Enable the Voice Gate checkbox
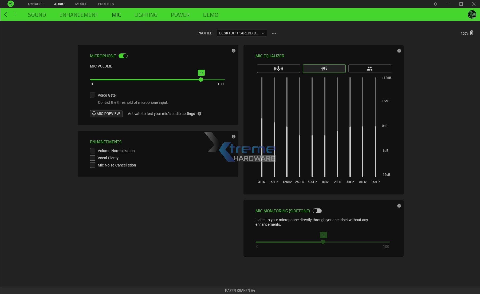480x294 pixels. click(x=93, y=95)
